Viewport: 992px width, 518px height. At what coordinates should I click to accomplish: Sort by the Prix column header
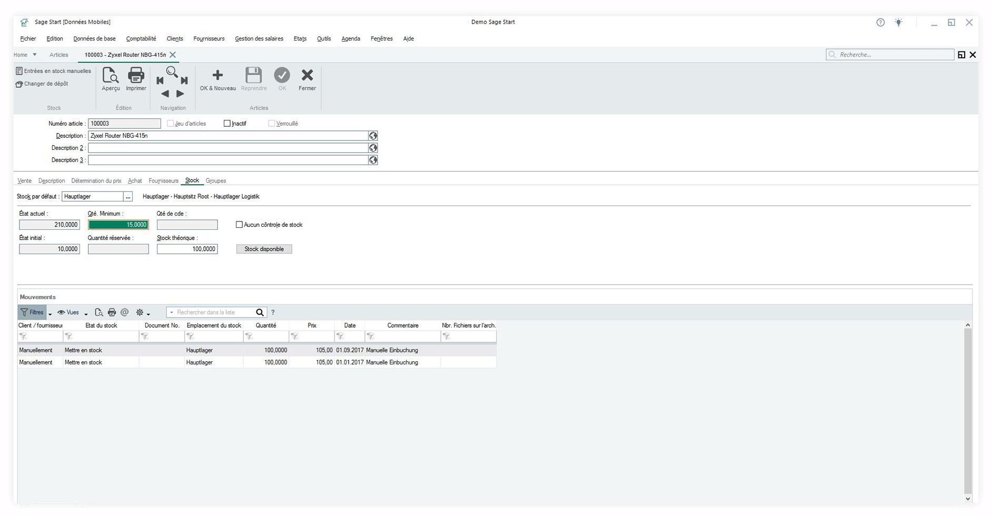[312, 326]
